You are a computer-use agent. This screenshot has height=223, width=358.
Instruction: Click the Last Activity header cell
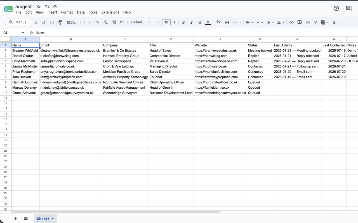tap(297, 45)
